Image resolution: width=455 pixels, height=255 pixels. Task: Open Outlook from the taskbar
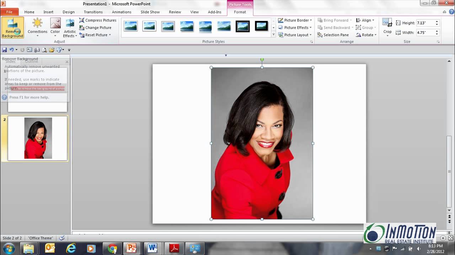coord(50,249)
